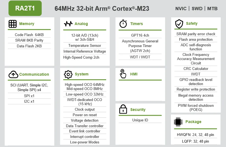Image resolution: width=226 pixels, height=147 pixels.
Task: Click the Safety shield checkmark icon
Action: pos(179,24)
